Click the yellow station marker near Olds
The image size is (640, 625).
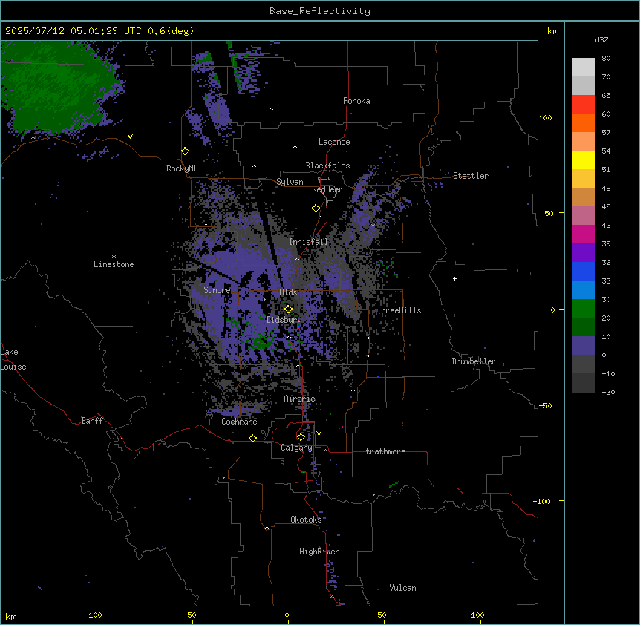(288, 310)
